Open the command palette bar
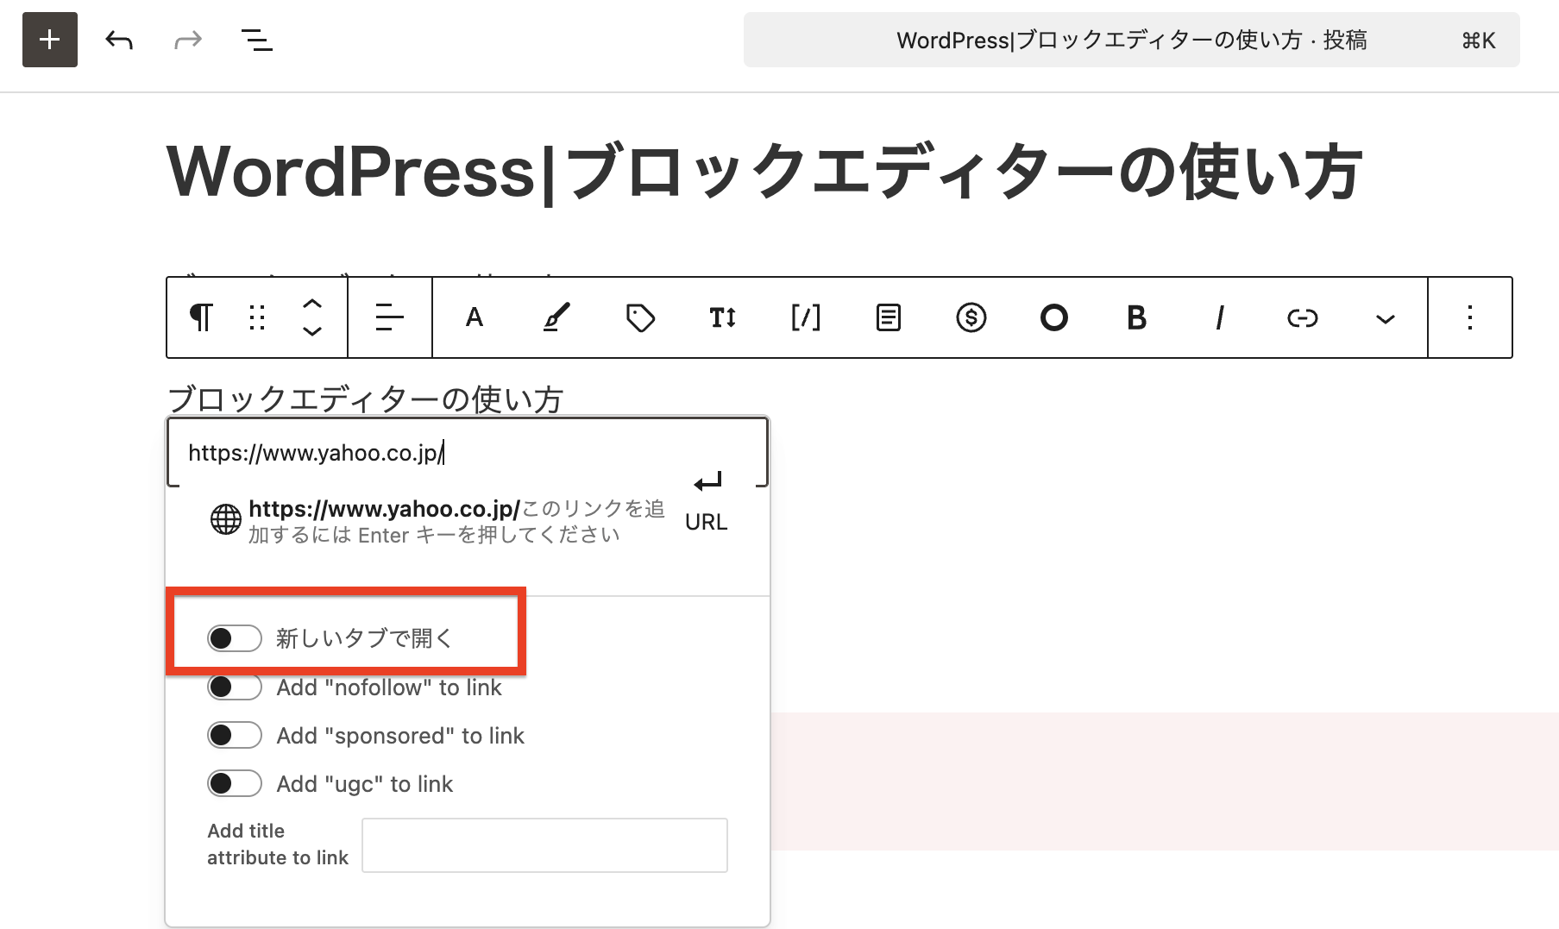The width and height of the screenshot is (1559, 929). tap(1131, 40)
